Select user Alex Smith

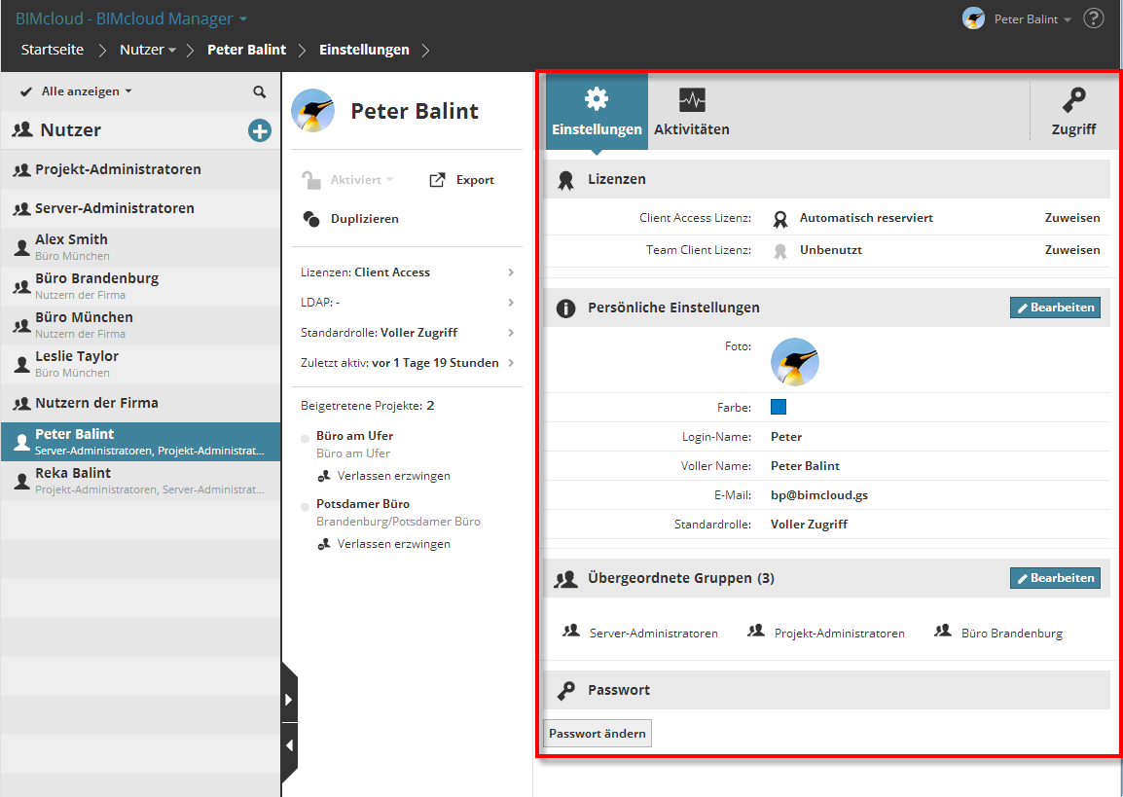coord(140,246)
